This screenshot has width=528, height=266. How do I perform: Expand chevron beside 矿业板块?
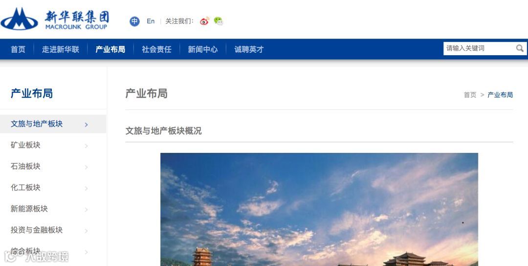86,146
